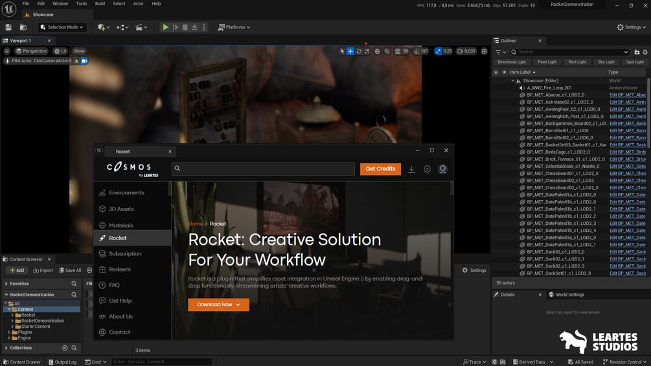Screen dimensions: 651x366
Task: Open Subscription in Cosmos sidebar
Action: coord(125,253)
